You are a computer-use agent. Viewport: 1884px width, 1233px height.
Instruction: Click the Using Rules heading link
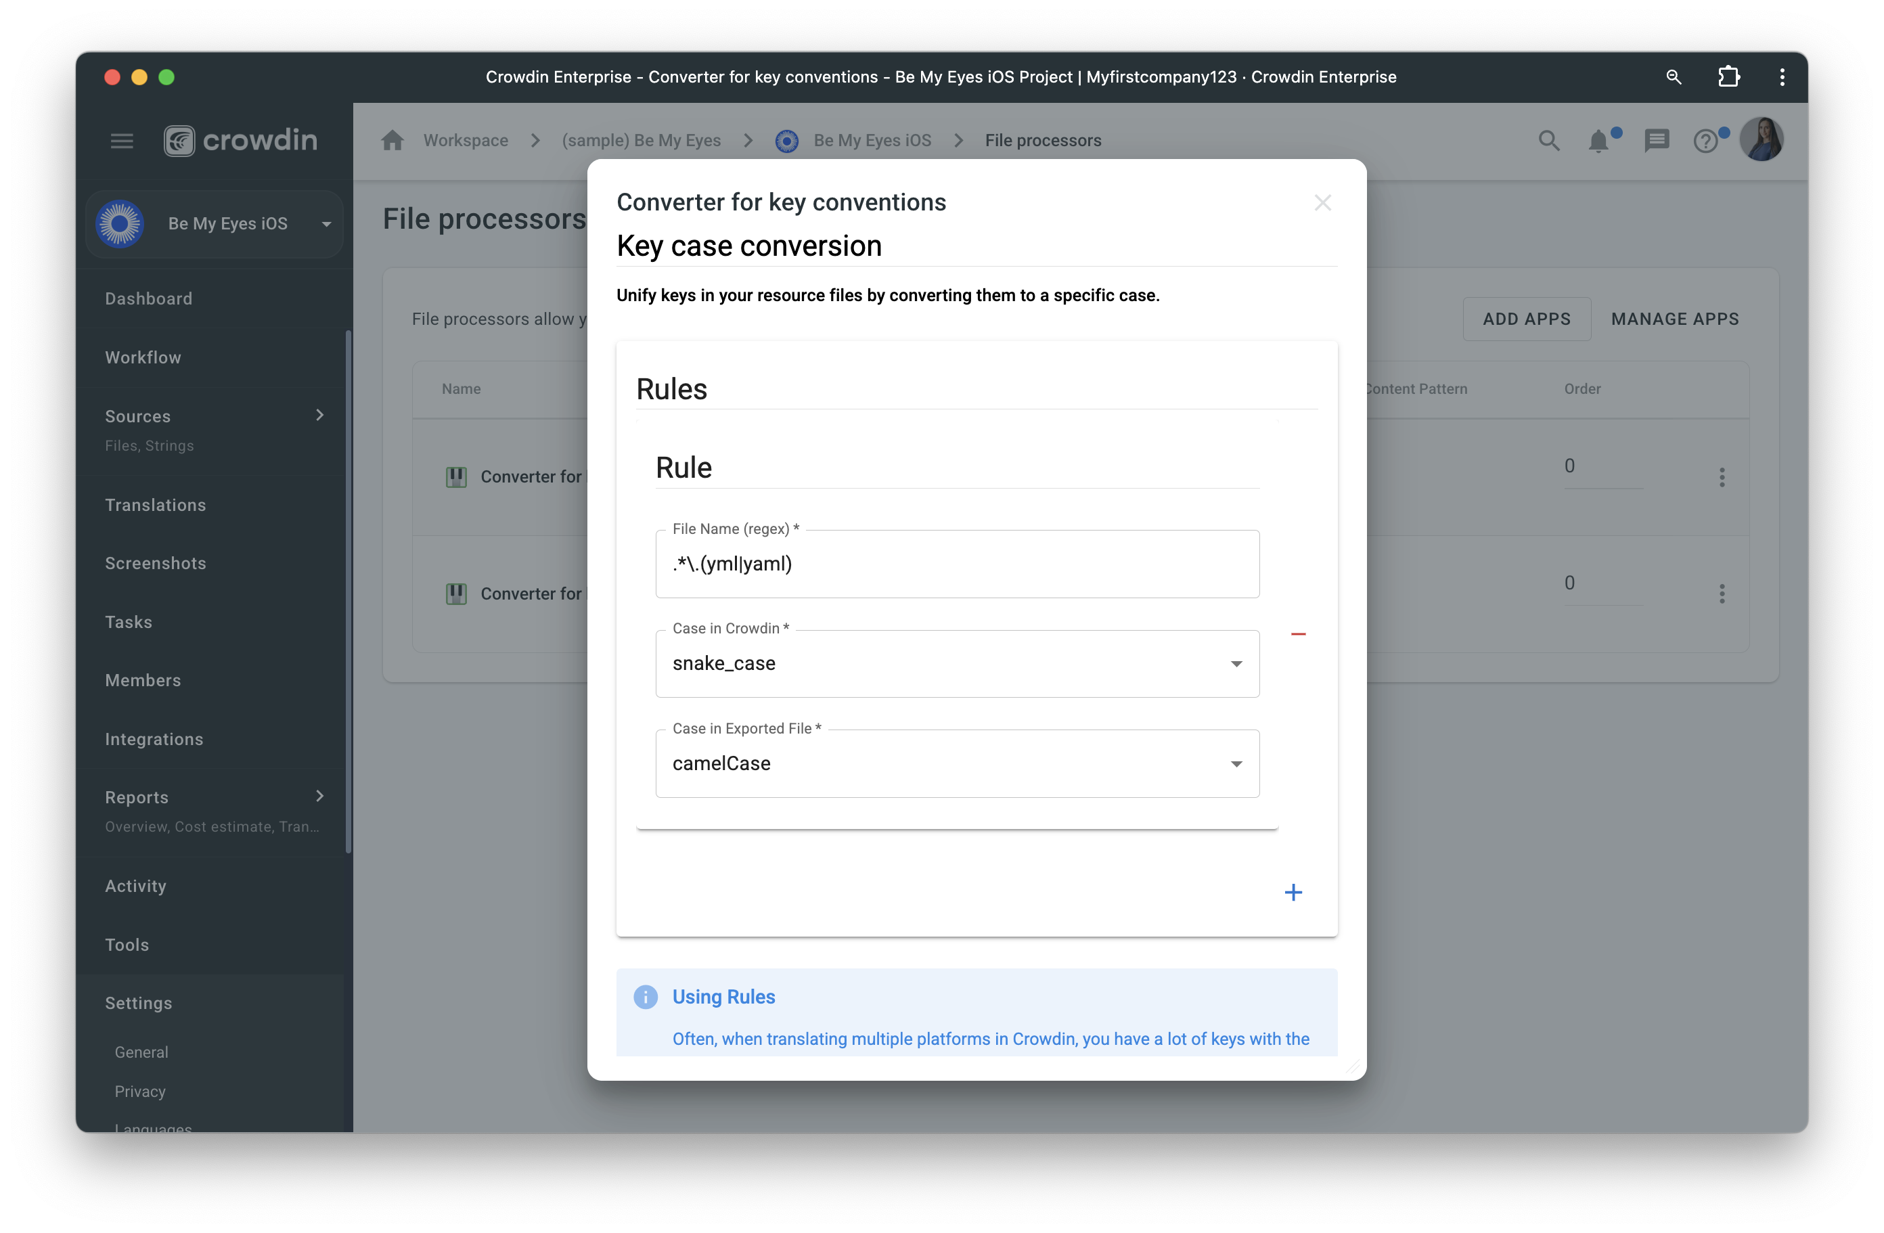pos(723,997)
